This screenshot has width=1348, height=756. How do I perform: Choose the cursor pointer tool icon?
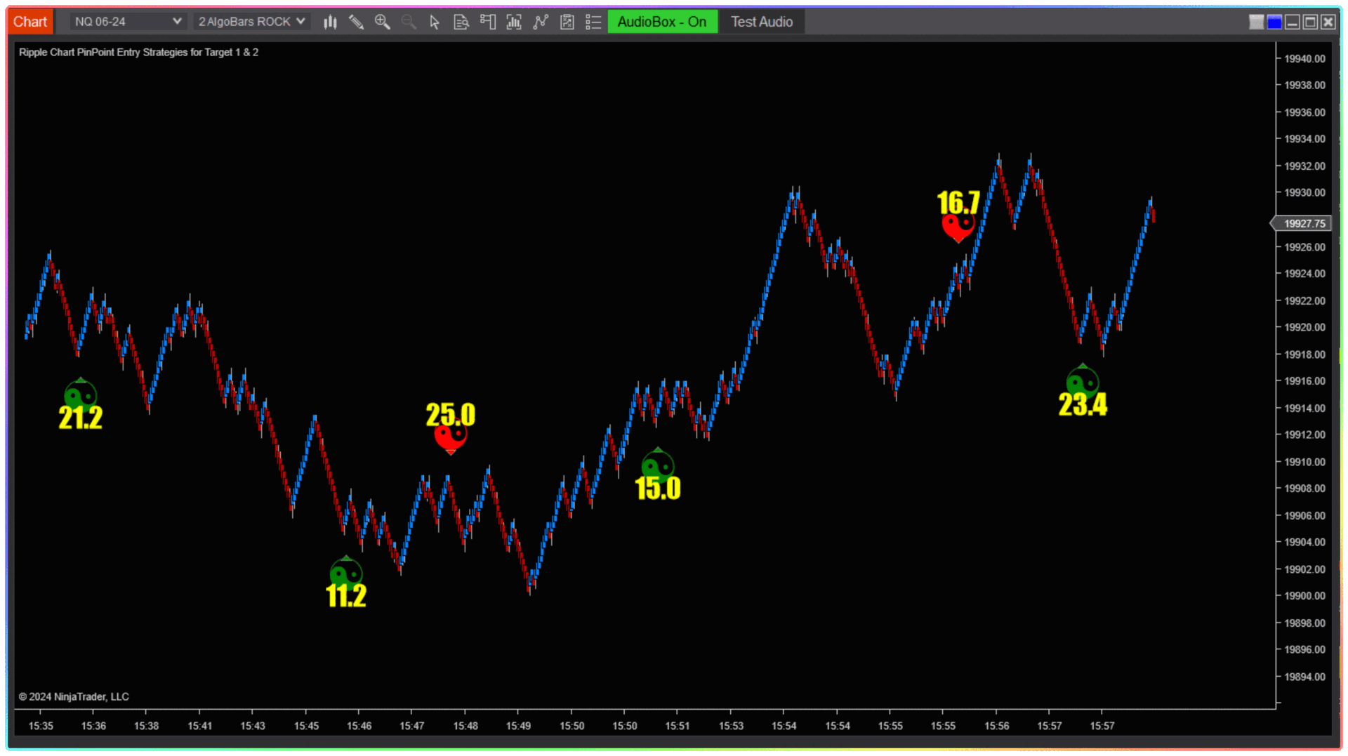(435, 22)
